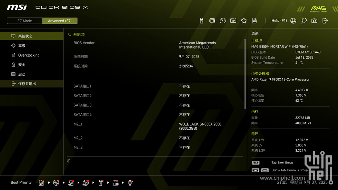Select the M2_2 row

pyautogui.click(x=155, y=138)
